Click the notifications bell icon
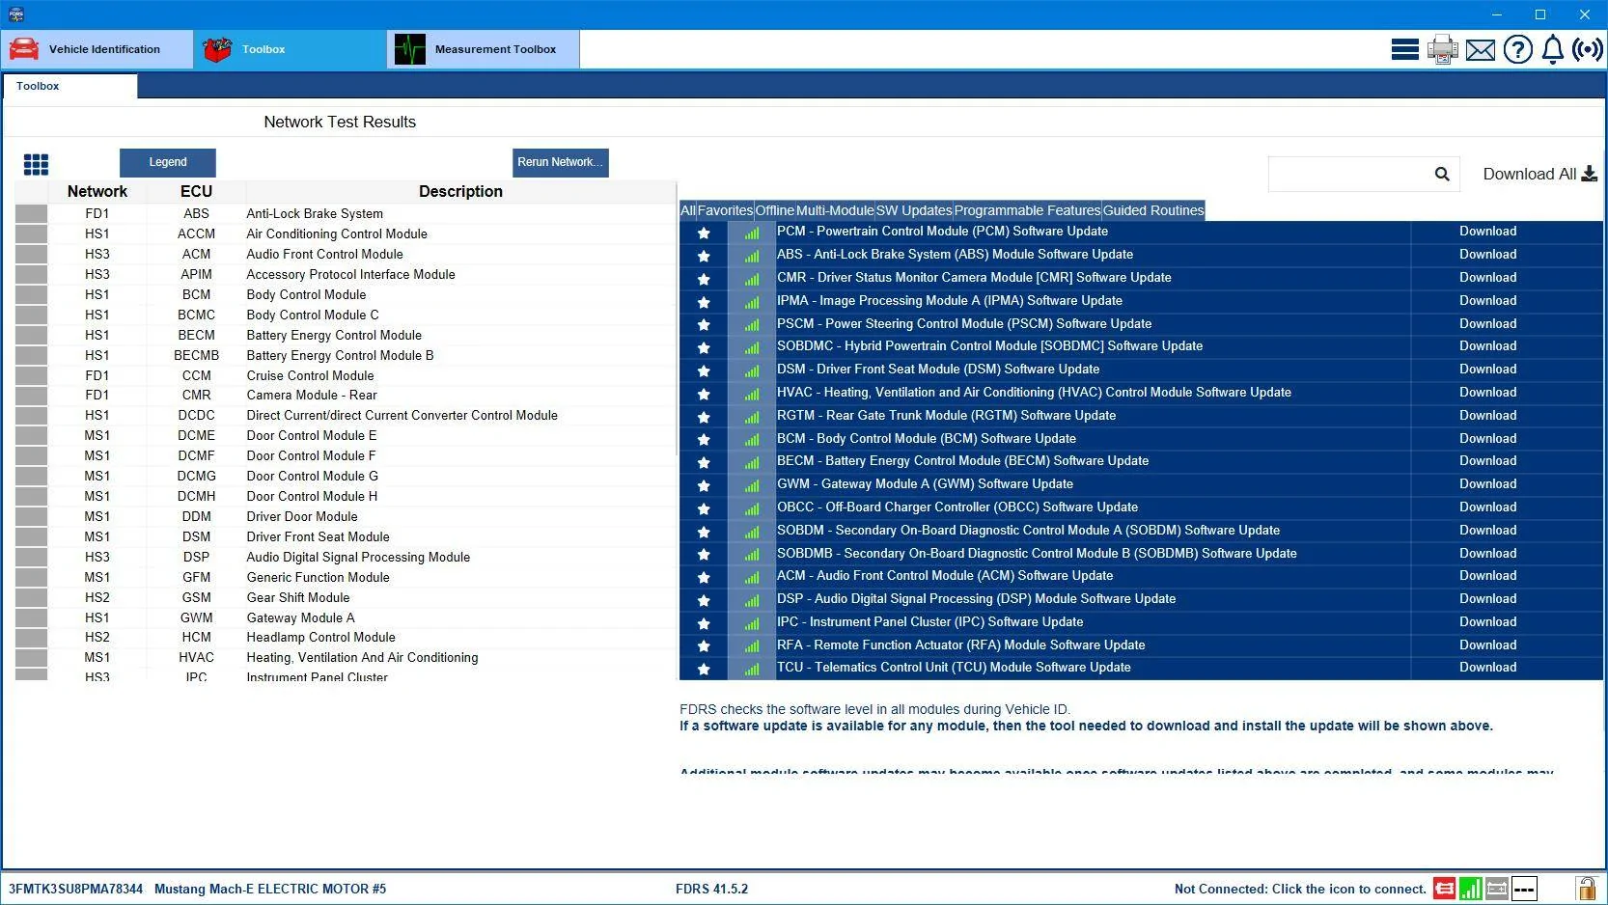The image size is (1608, 905). pos(1553,49)
